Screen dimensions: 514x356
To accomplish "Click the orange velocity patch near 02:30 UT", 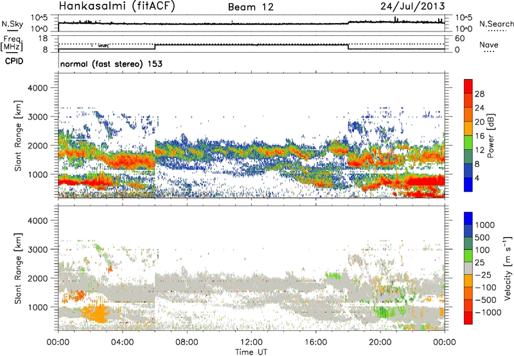I will click(96, 313).
